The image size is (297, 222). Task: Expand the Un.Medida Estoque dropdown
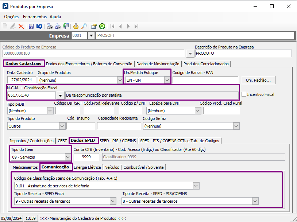tap(167, 80)
